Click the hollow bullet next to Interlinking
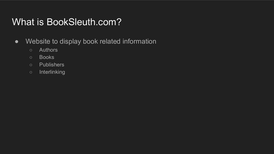274x154 pixels. pos(31,72)
